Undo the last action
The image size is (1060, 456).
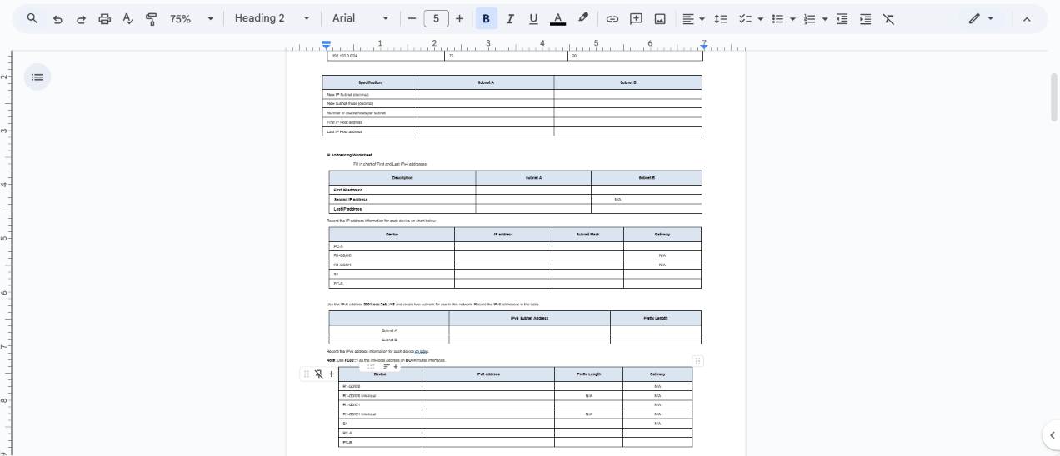(57, 18)
